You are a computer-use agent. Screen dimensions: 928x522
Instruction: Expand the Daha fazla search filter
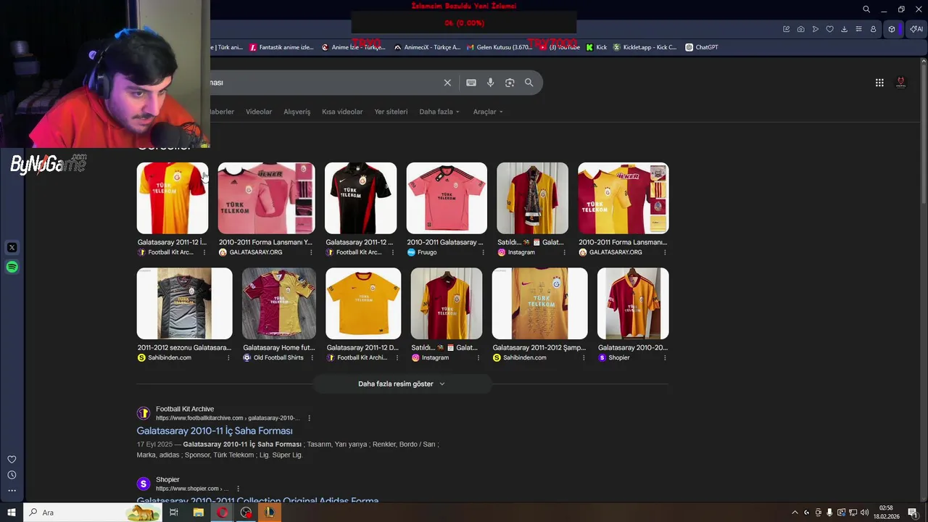click(x=439, y=112)
